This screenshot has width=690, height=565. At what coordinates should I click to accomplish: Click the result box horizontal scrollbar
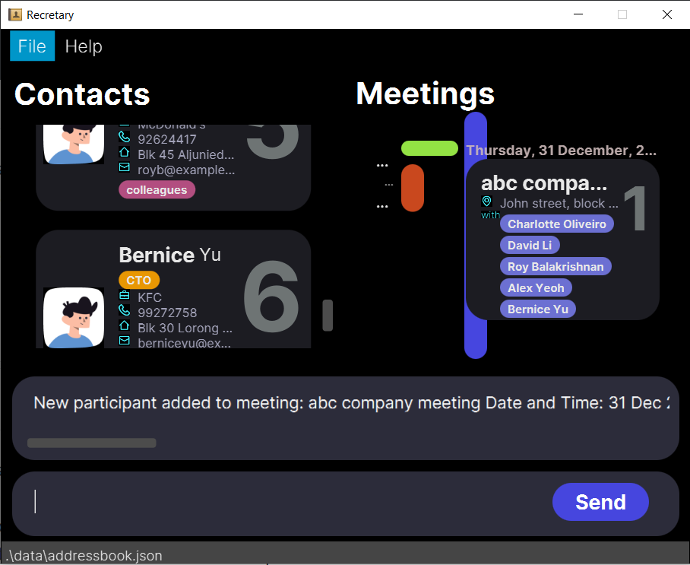pos(91,443)
